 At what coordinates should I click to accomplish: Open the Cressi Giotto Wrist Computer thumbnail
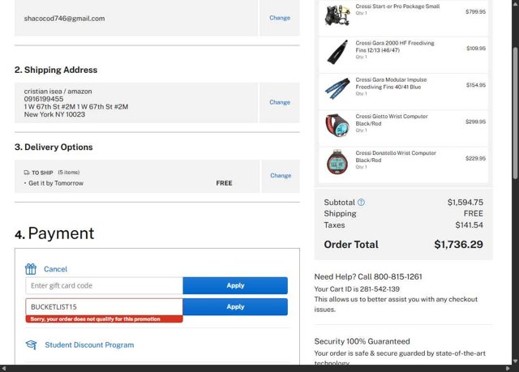pyautogui.click(x=337, y=126)
